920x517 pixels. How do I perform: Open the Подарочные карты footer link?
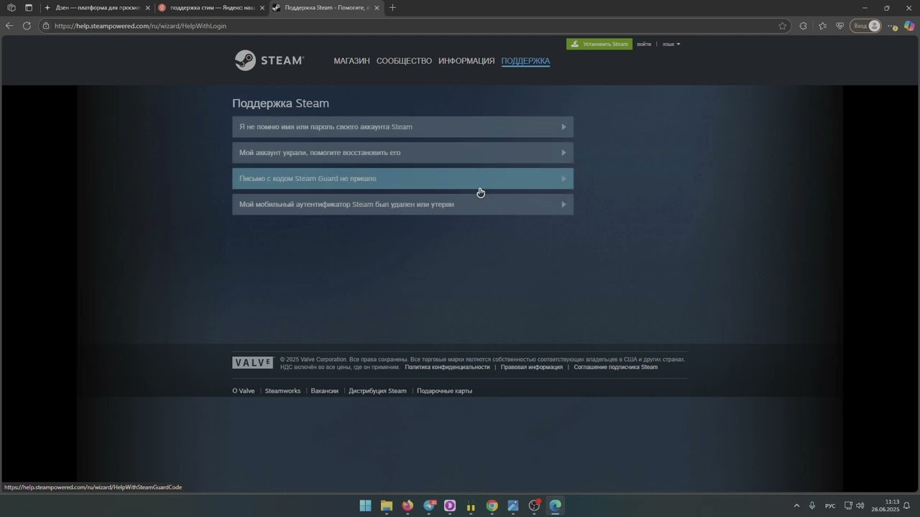(444, 391)
